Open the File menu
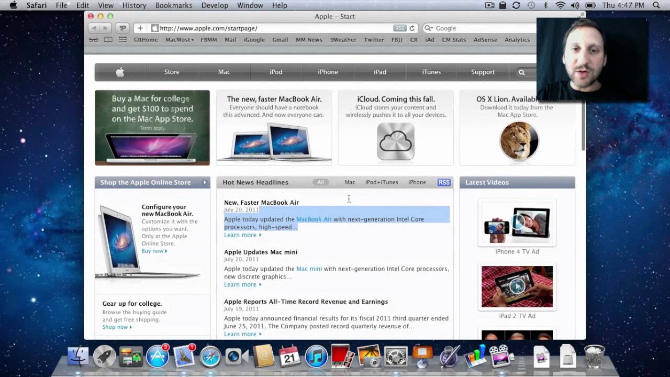670x377 pixels. [61, 5]
